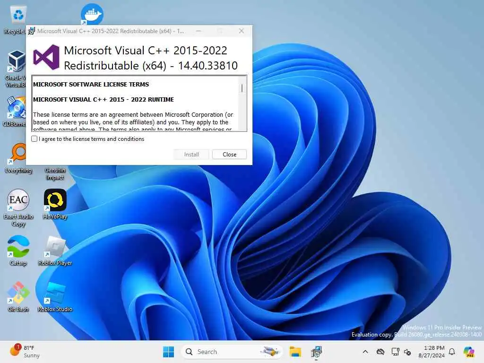
Task: Select the Catsxp browser icon
Action: point(18,250)
